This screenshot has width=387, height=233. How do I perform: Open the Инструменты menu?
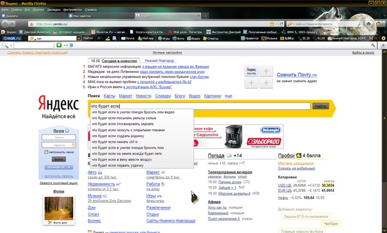tap(72, 10)
